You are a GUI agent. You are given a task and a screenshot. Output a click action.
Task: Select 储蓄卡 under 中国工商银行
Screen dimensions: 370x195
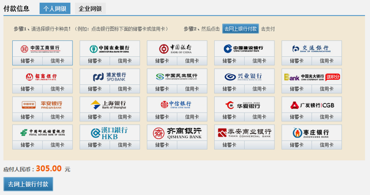[28, 61]
